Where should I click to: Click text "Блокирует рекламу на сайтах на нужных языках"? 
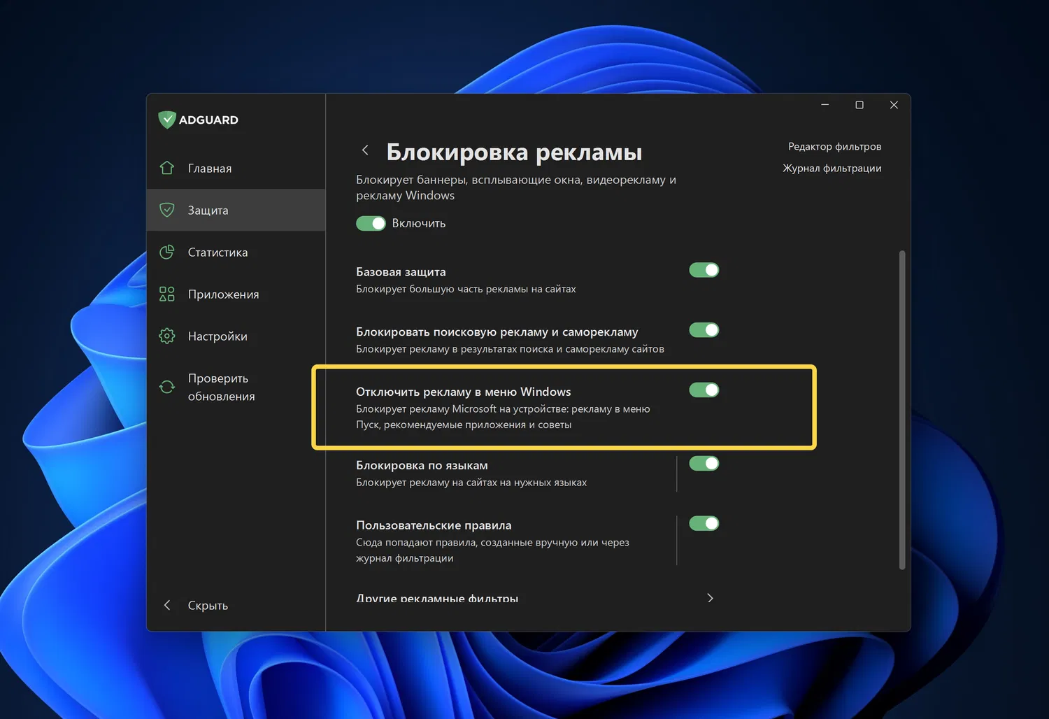(x=471, y=483)
